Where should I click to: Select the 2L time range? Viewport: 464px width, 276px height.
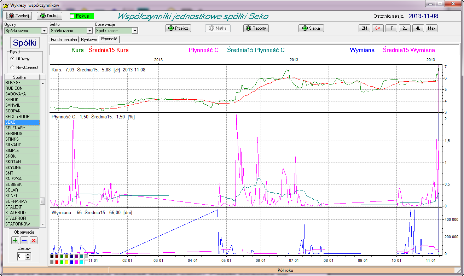[x=405, y=28]
